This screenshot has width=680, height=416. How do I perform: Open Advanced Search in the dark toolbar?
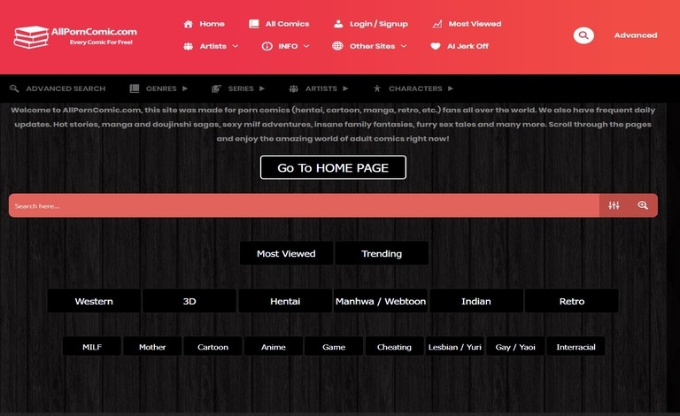58,89
